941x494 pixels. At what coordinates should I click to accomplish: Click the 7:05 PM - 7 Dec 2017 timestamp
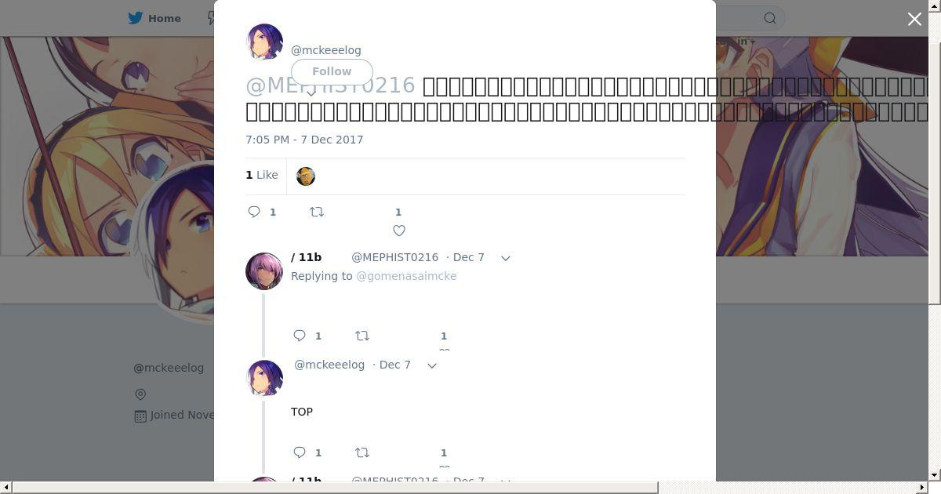click(304, 140)
